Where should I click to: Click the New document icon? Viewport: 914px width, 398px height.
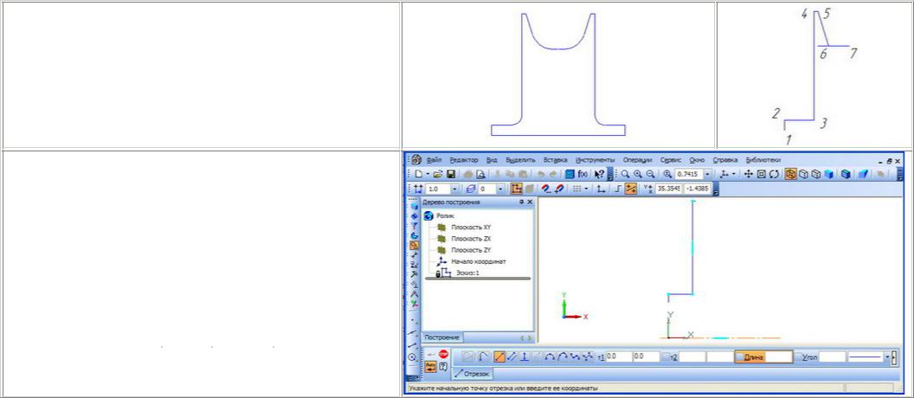(419, 174)
